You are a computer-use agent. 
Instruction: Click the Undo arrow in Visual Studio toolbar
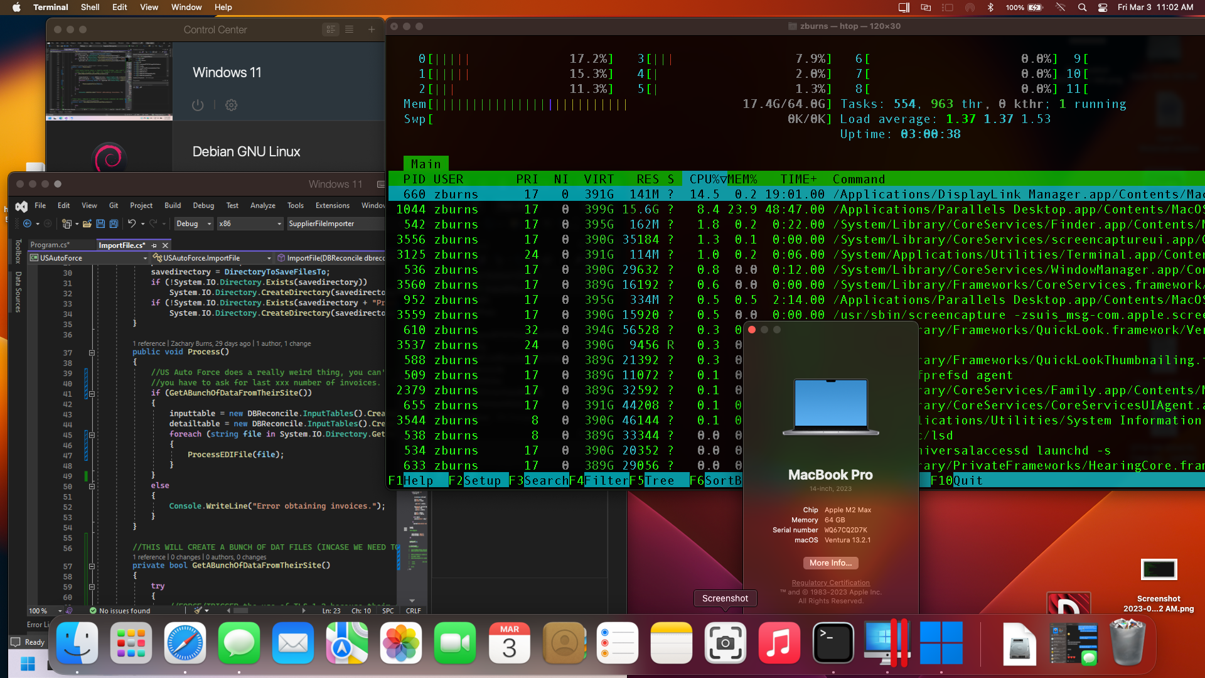click(131, 223)
